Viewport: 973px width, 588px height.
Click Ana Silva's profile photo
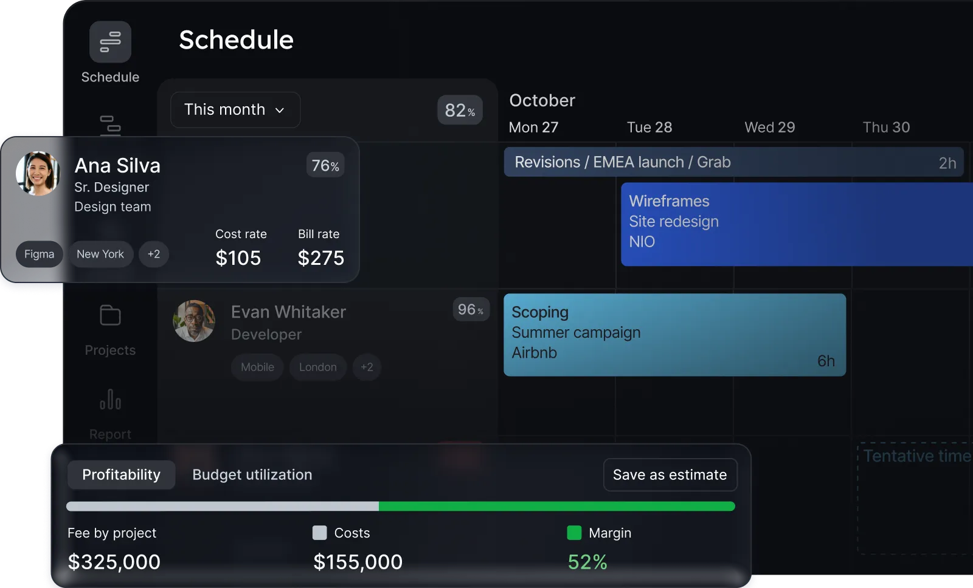(x=38, y=174)
